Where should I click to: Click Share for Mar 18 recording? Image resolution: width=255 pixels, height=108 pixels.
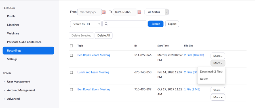(218, 56)
